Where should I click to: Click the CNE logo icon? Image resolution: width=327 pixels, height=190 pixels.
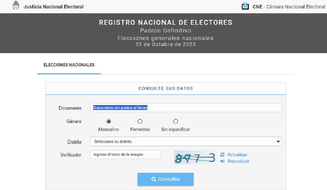[x=245, y=6]
